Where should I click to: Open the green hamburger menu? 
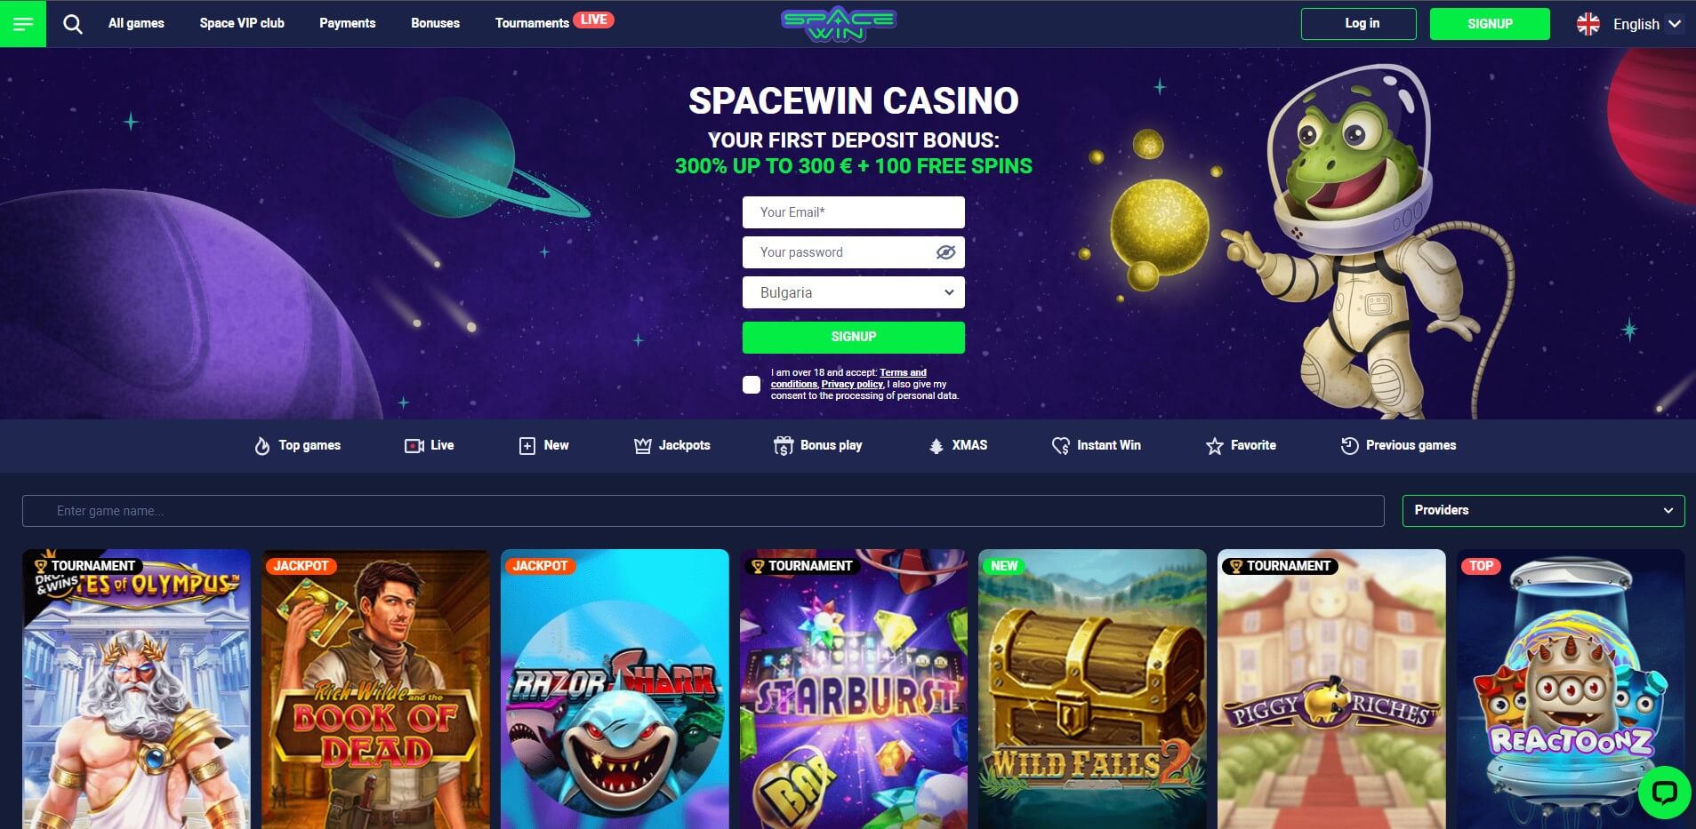coord(23,24)
